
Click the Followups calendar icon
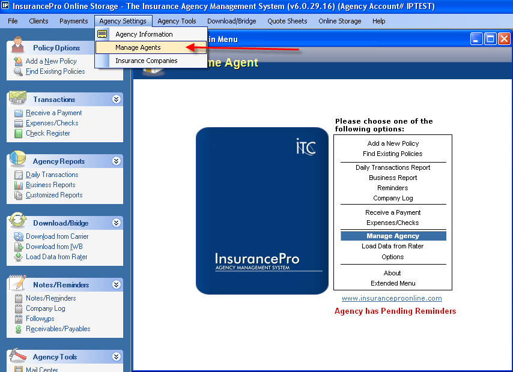(x=19, y=319)
